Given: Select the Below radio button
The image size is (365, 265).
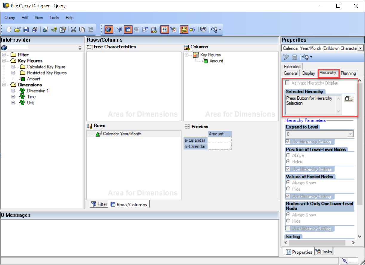Looking at the screenshot, I should pos(288,162).
